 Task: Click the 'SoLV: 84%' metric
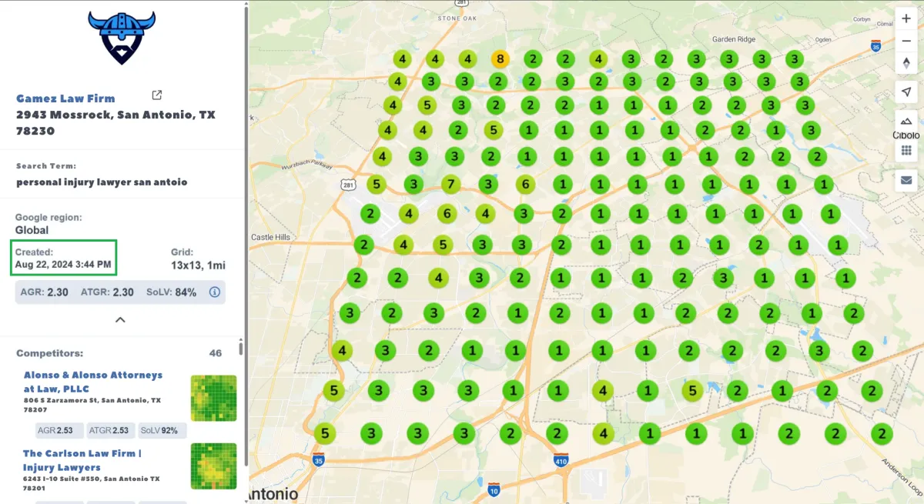point(172,292)
